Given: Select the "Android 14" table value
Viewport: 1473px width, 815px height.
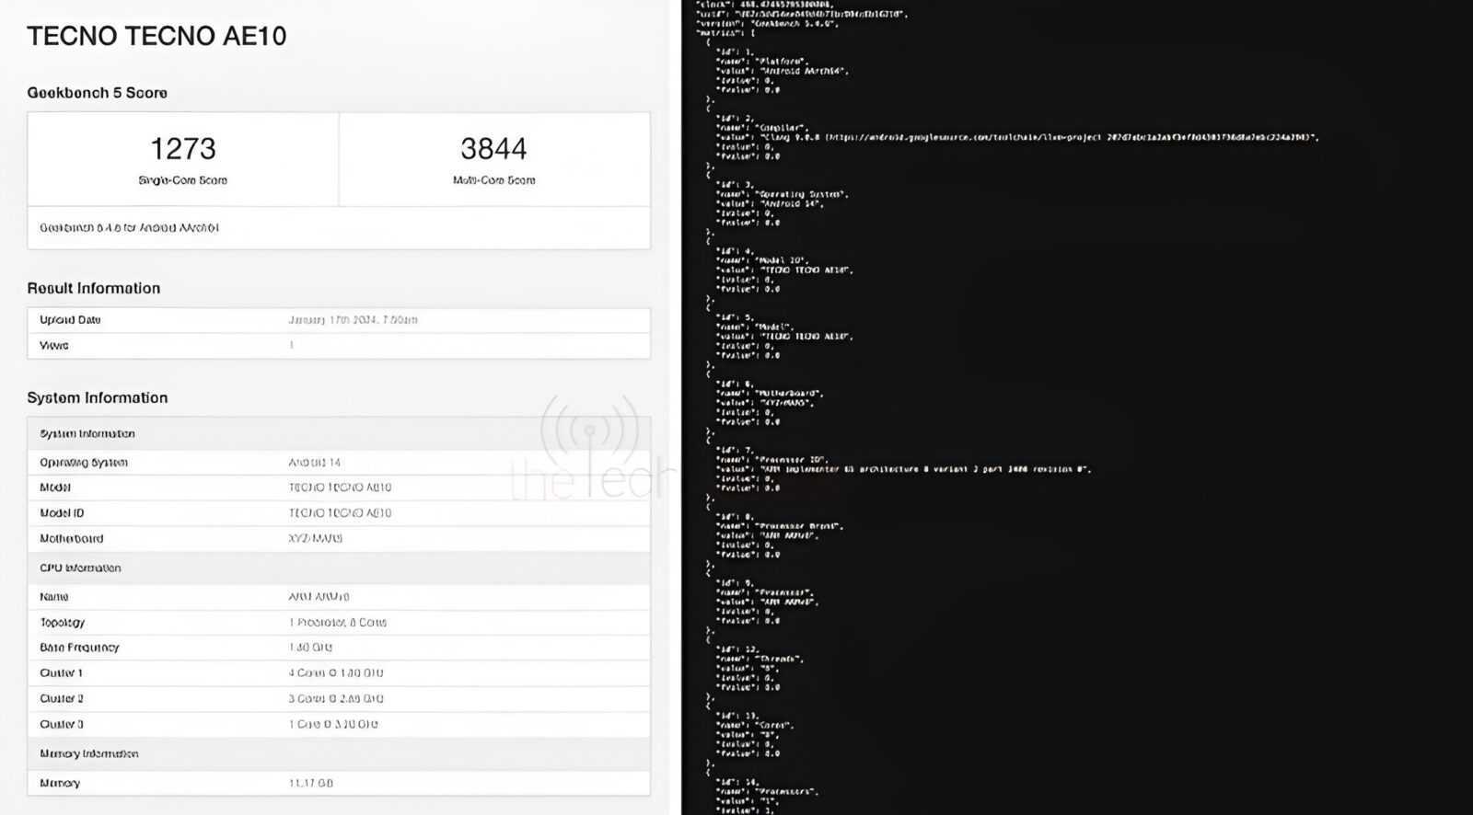Looking at the screenshot, I should [x=314, y=463].
